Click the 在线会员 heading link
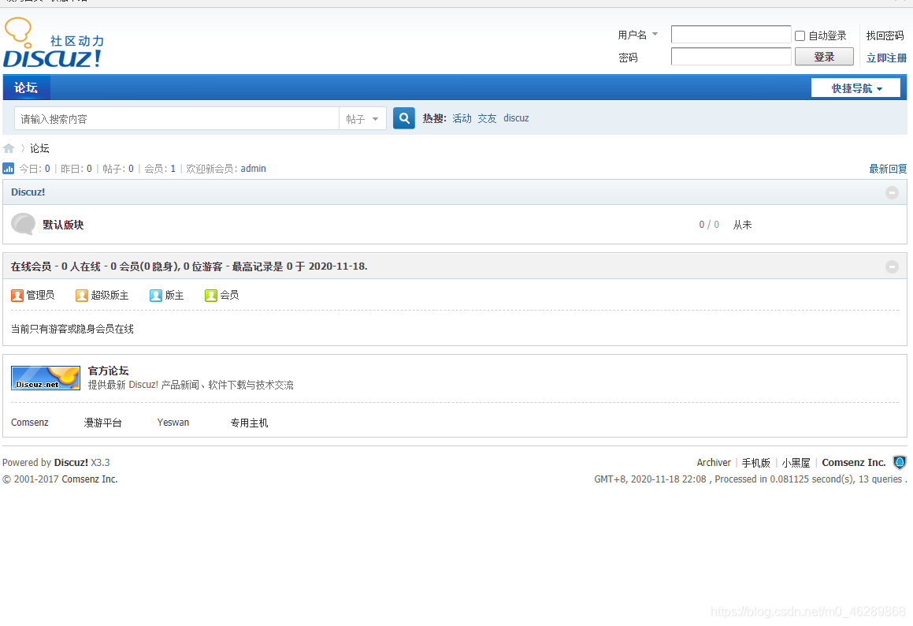This screenshot has width=913, height=626. 31,266
